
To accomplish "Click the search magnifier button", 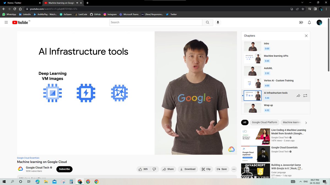I will click(x=208, y=22).
